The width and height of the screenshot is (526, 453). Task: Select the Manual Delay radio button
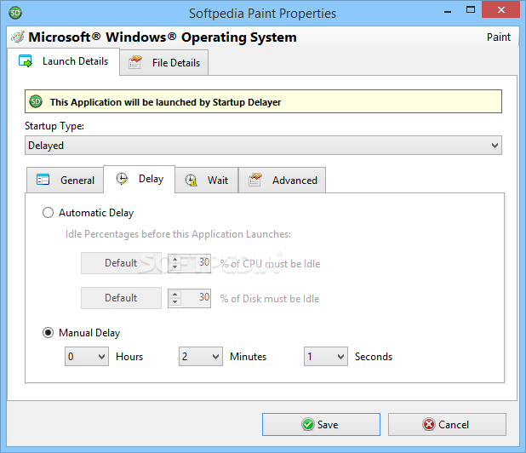click(x=48, y=333)
